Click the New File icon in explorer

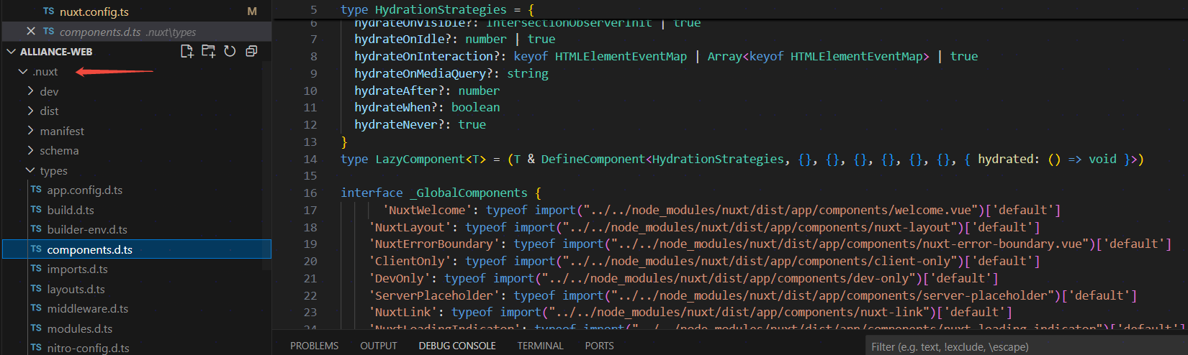coord(187,51)
